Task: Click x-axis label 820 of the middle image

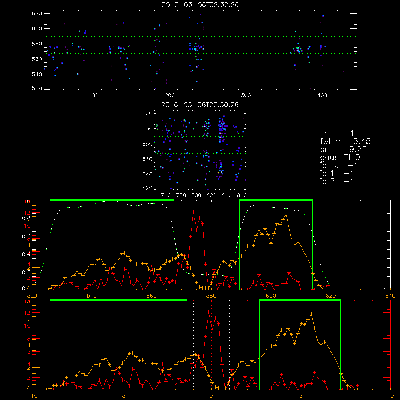Action: click(x=212, y=196)
